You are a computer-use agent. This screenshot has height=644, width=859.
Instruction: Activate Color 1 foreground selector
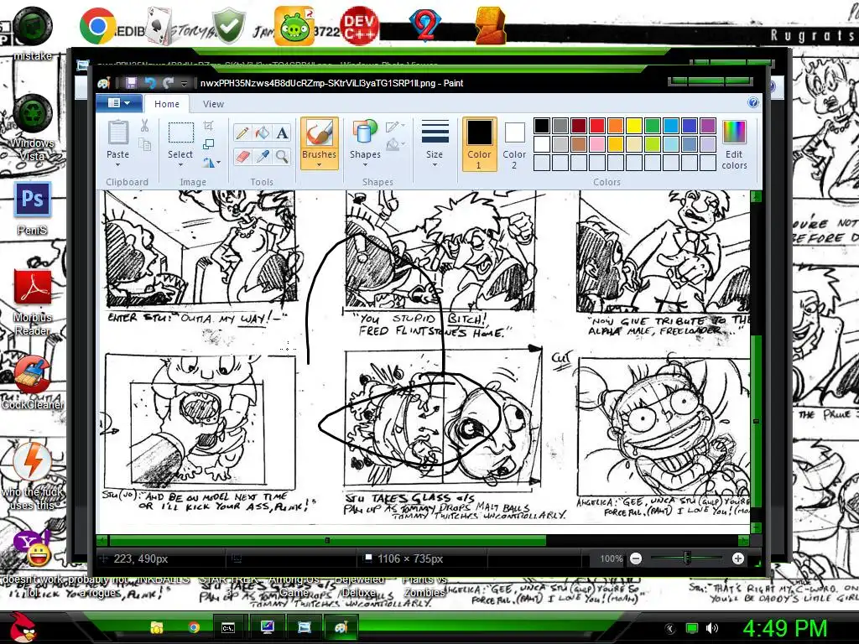pyautogui.click(x=479, y=143)
